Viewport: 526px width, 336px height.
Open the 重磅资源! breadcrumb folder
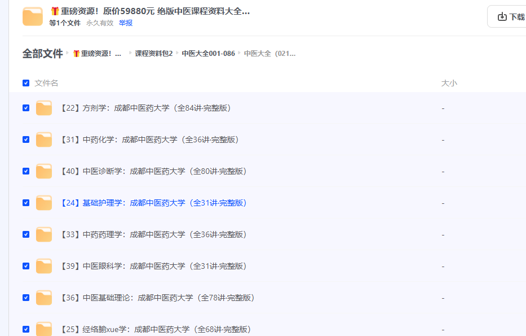[98, 54]
